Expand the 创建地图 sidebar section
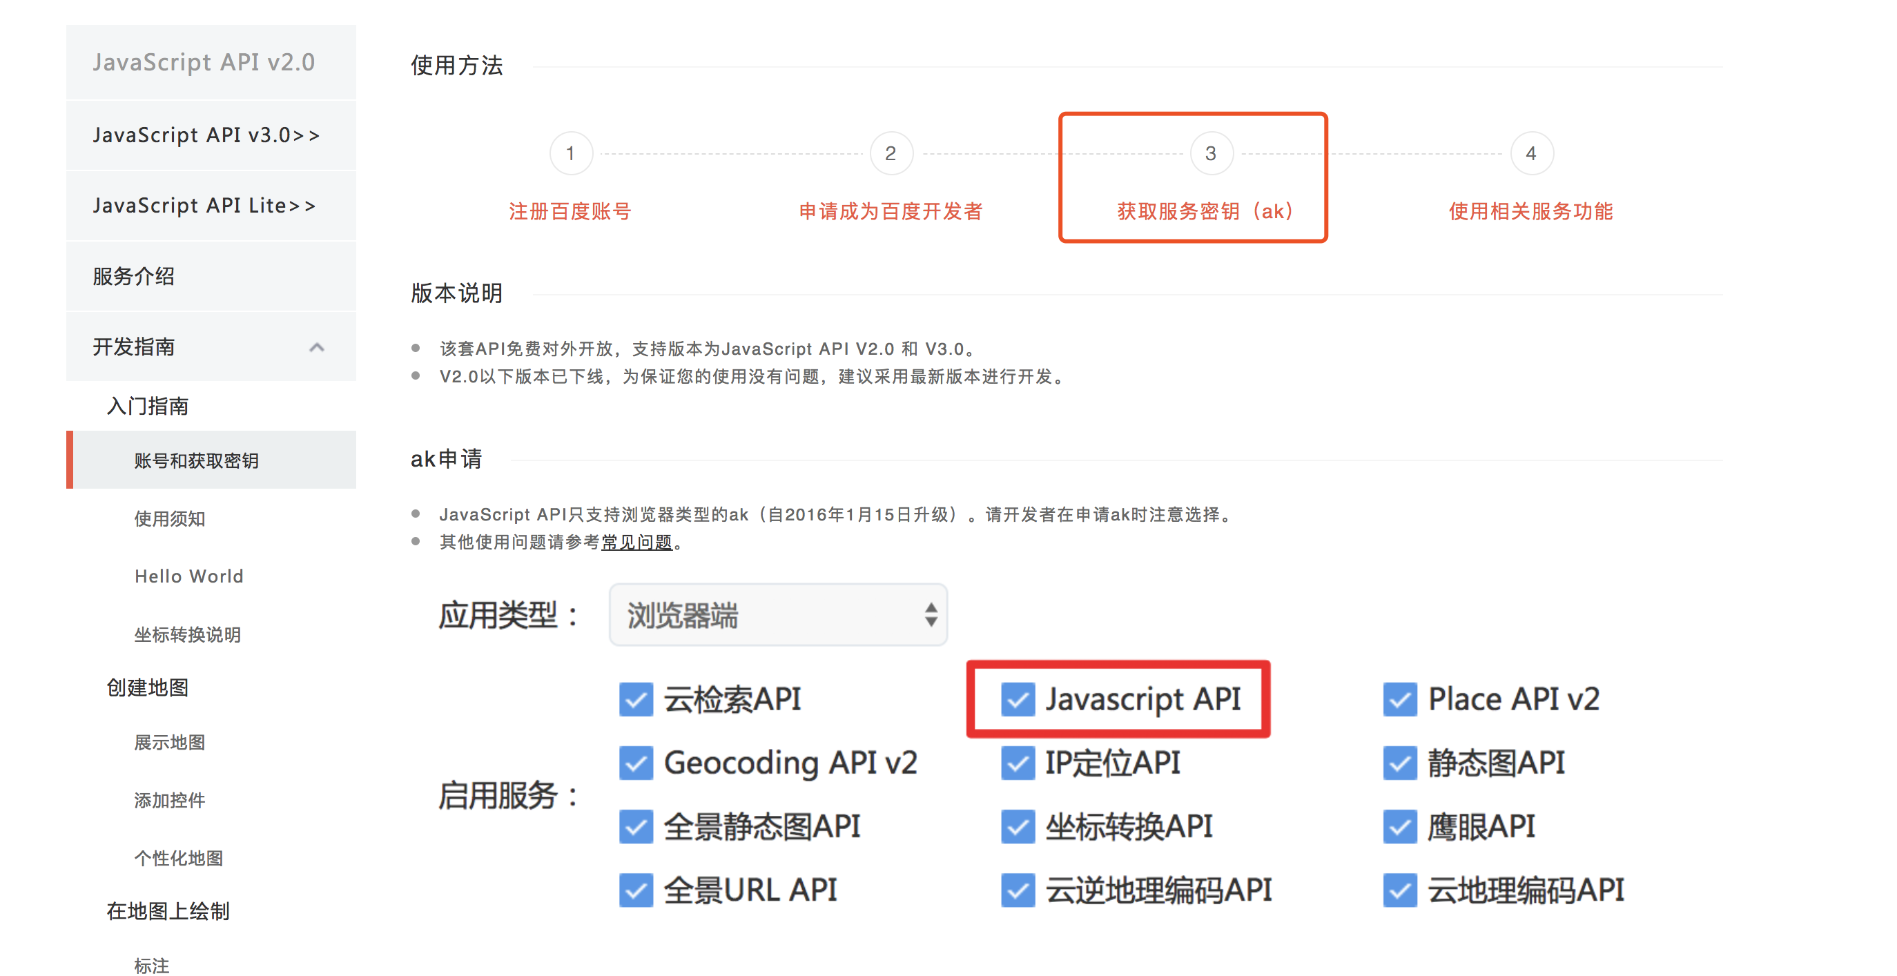Image resolution: width=1897 pixels, height=976 pixels. click(x=147, y=687)
